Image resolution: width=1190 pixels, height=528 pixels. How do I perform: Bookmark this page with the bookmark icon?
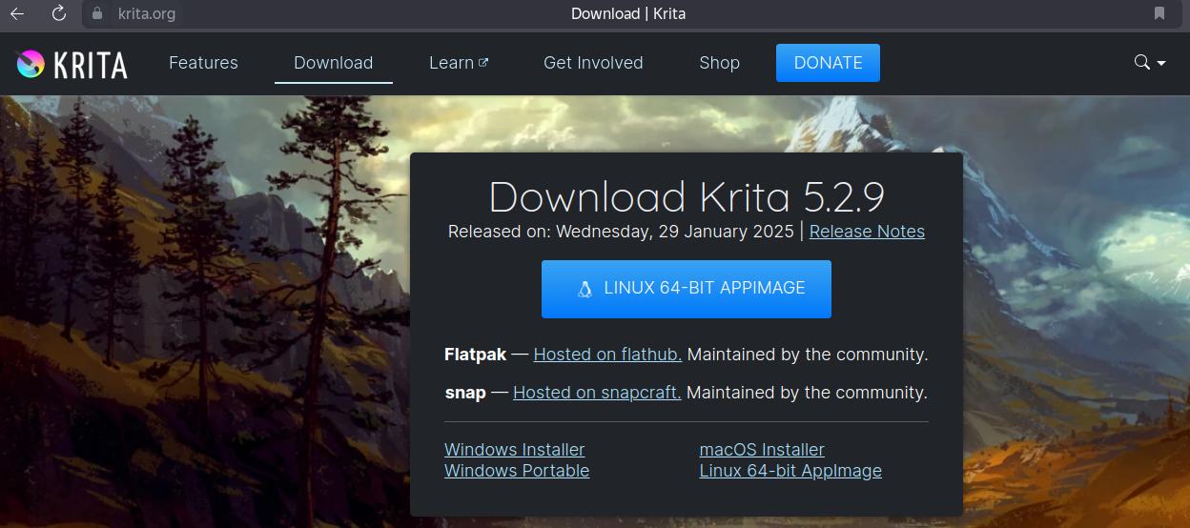pyautogui.click(x=1159, y=13)
